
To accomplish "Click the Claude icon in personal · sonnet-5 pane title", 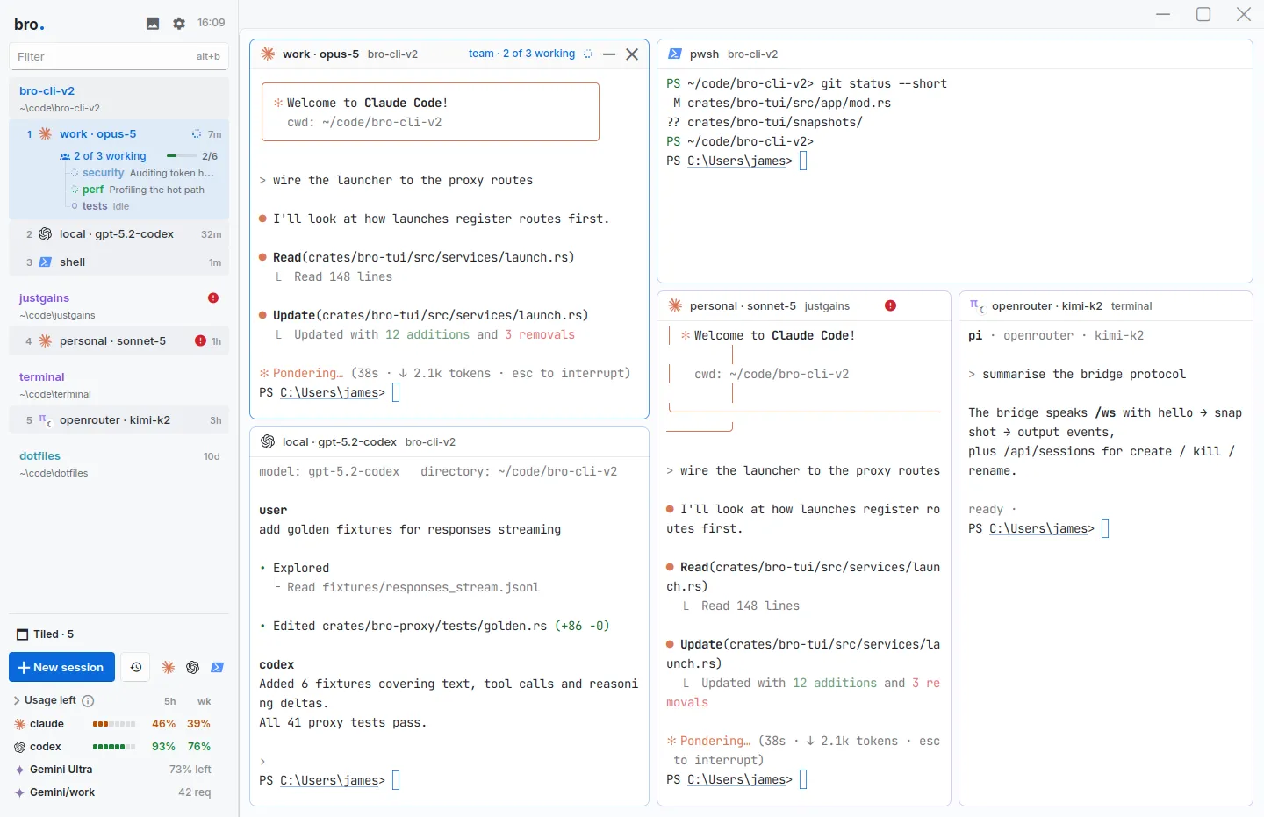I will point(675,305).
